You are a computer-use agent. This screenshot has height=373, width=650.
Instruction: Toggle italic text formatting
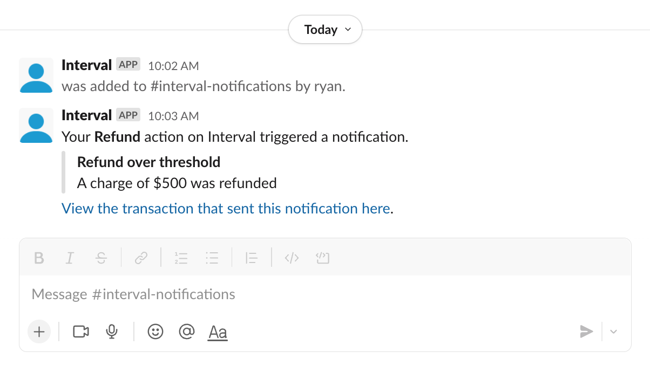pos(70,258)
